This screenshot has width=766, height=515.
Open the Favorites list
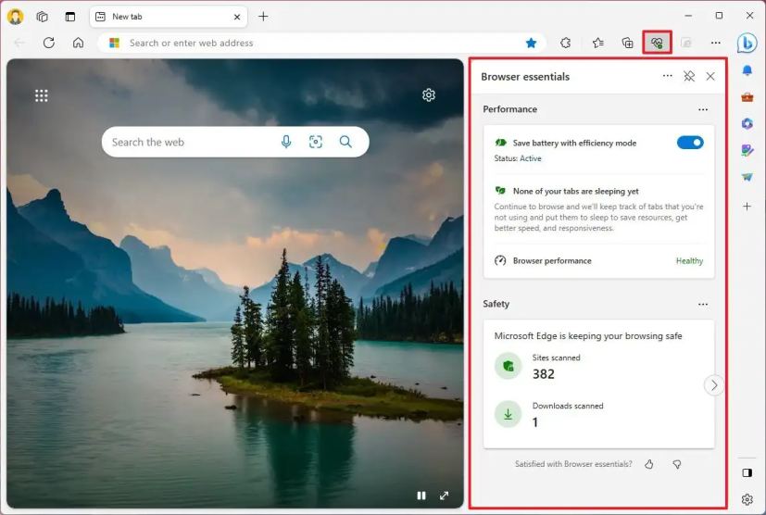[598, 43]
